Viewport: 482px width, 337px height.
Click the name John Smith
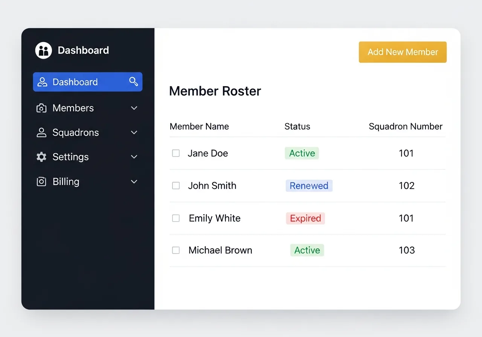point(212,185)
